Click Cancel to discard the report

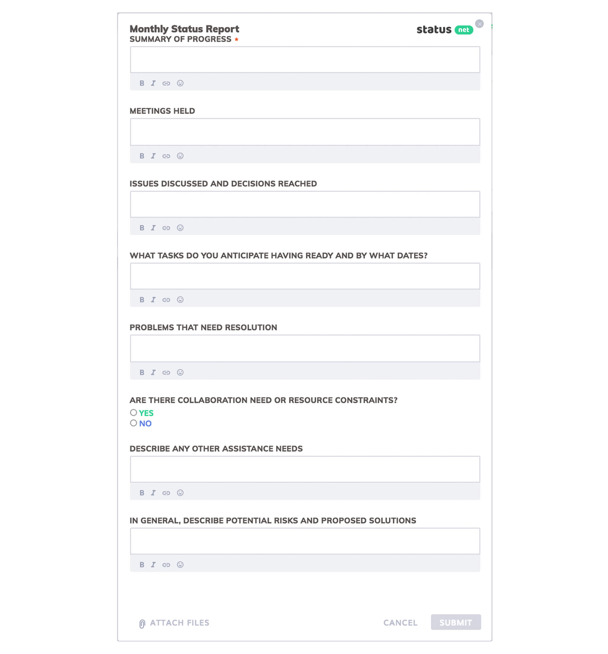(400, 623)
